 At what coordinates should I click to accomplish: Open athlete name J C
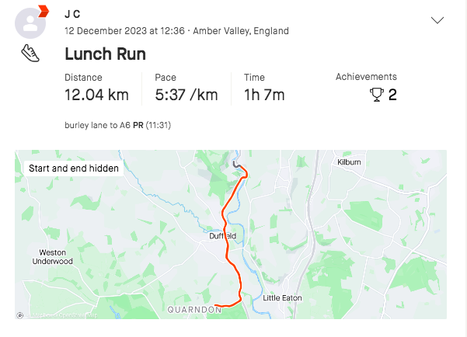(72, 15)
